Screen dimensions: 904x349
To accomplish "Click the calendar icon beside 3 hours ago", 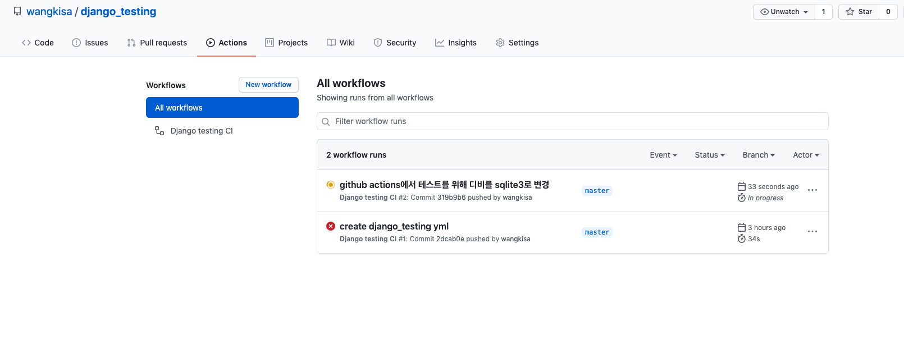I will tap(742, 227).
